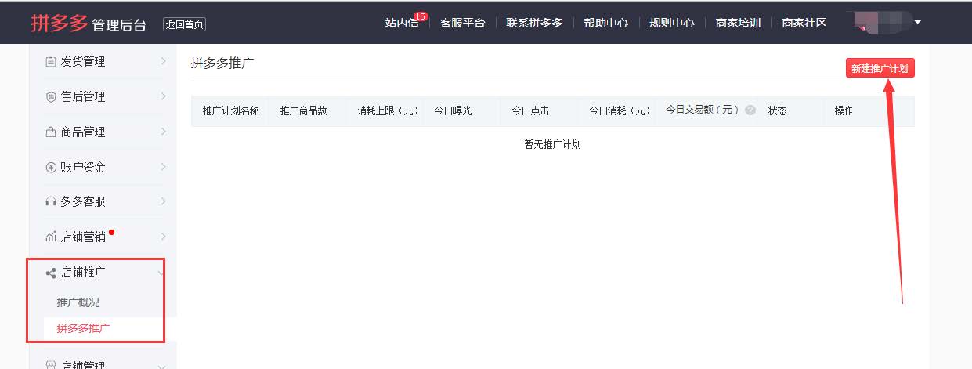This screenshot has width=972, height=369.
Task: Click the 发货管理 document icon
Action: pyautogui.click(x=50, y=62)
